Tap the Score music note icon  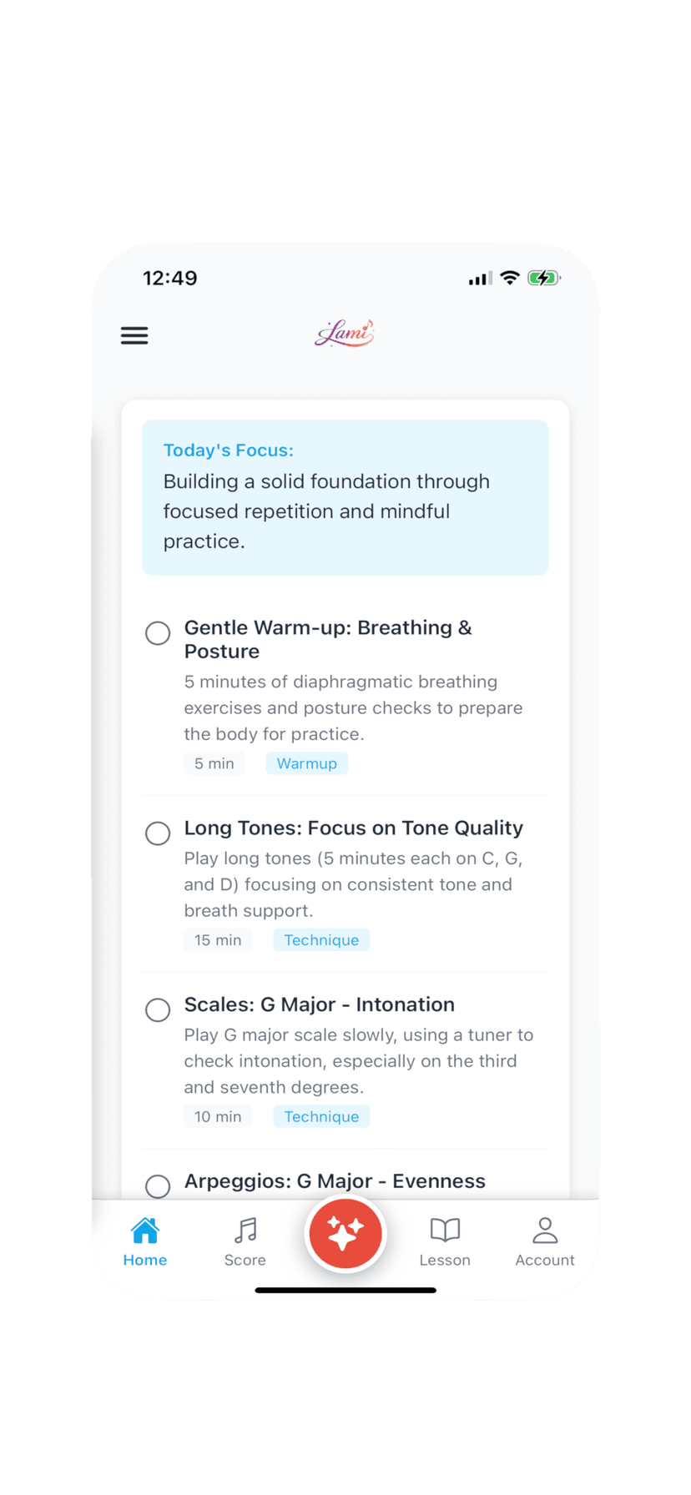coord(245,1231)
